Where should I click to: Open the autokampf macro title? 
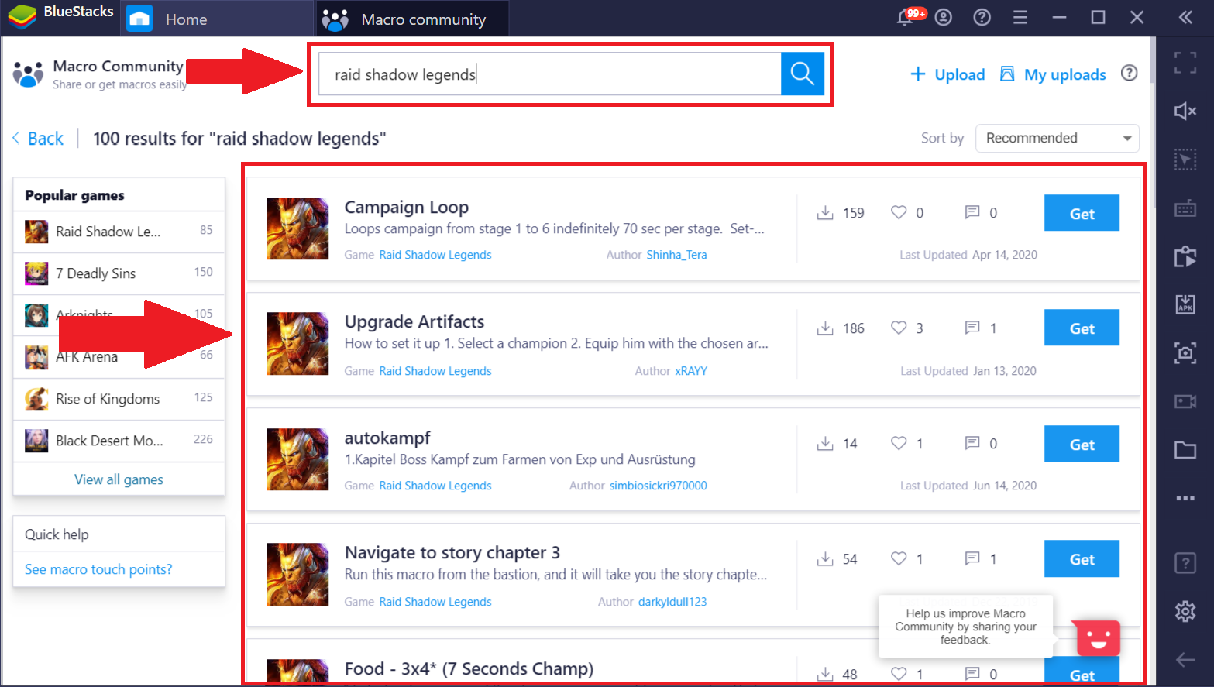coord(387,438)
